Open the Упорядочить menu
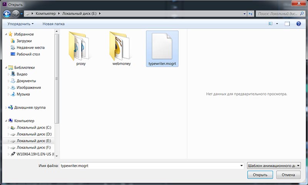This screenshot has width=308, height=185. [20, 24]
